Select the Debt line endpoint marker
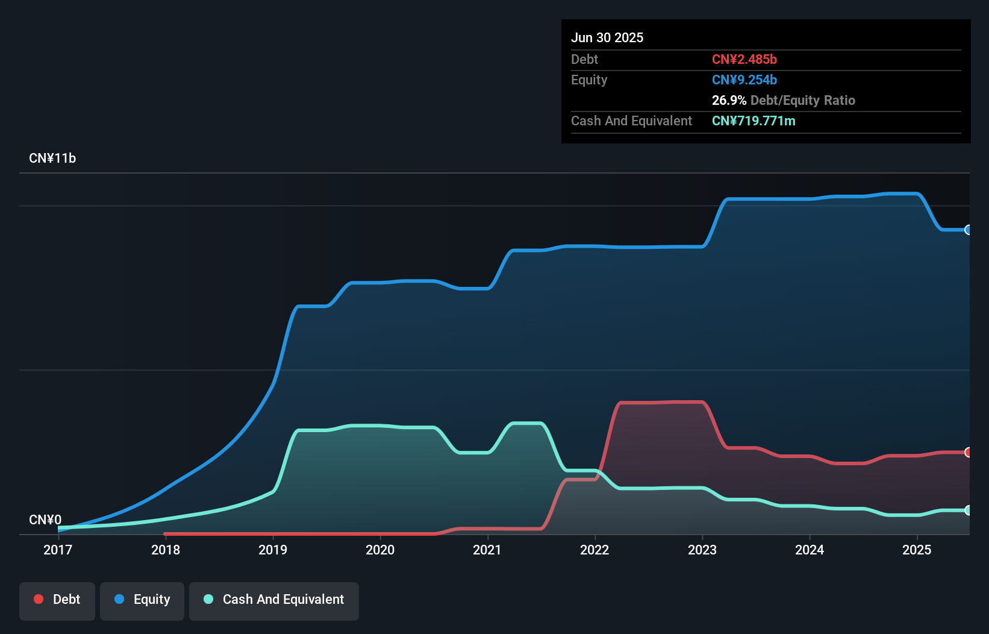The image size is (989, 634). [x=969, y=452]
